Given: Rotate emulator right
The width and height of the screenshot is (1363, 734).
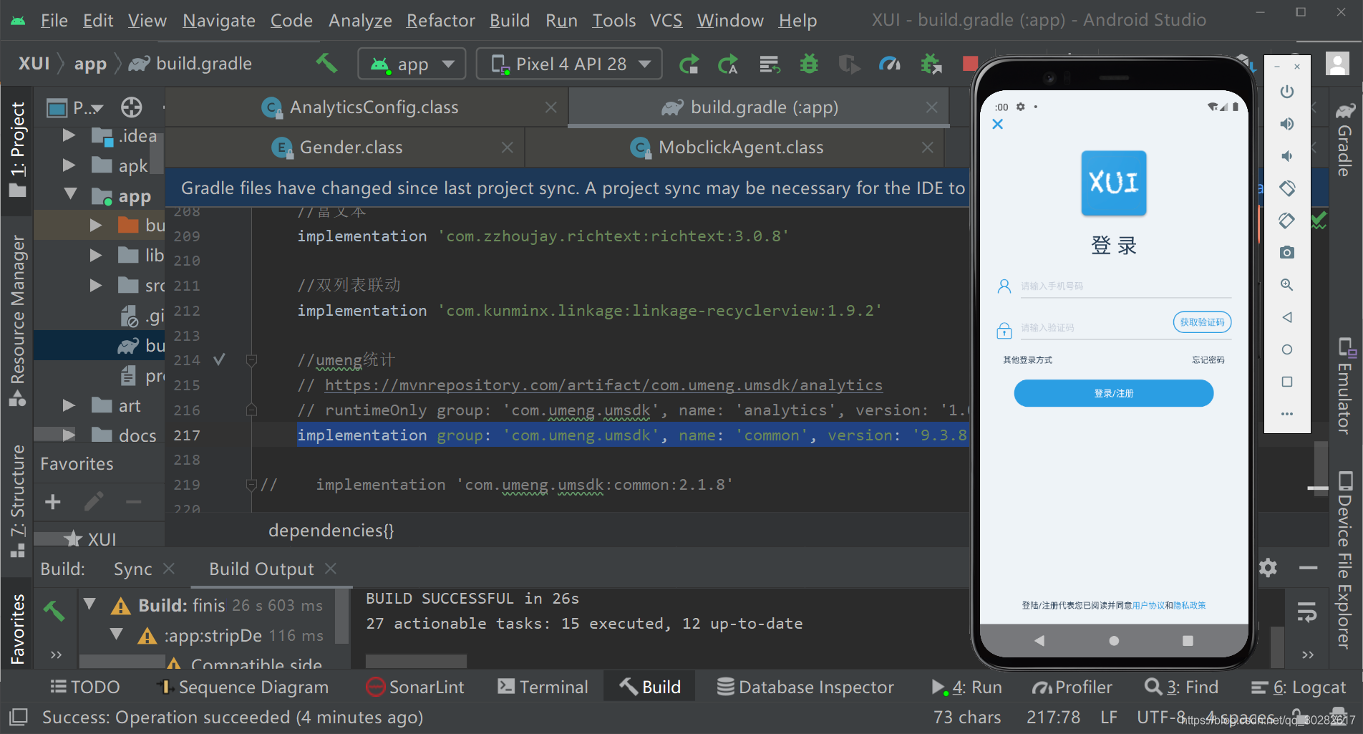Looking at the screenshot, I should (x=1287, y=221).
